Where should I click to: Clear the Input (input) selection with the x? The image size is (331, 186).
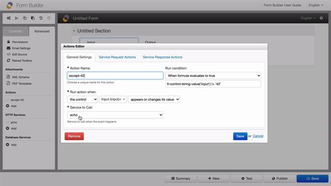pyautogui.click(x=121, y=100)
